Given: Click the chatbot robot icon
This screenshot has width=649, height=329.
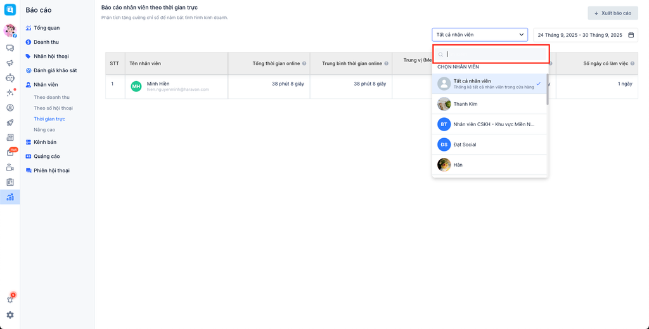Looking at the screenshot, I should (x=10, y=78).
